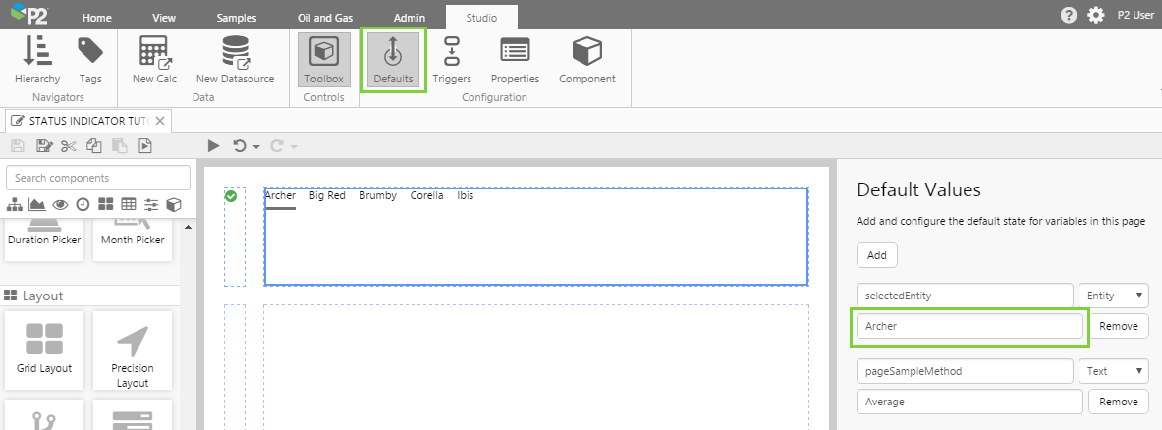Click the Copy icon
1162x430 pixels.
click(x=93, y=146)
